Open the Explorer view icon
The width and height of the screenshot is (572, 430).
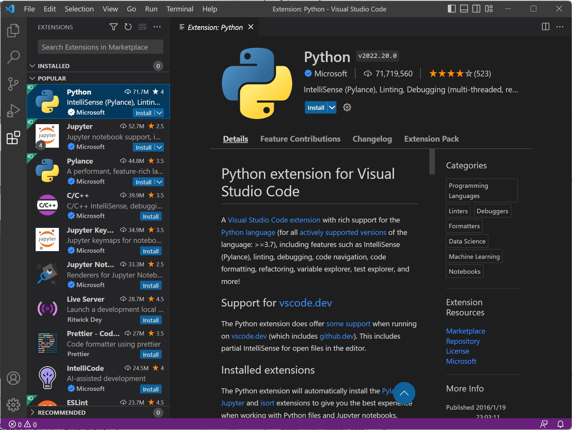13,31
